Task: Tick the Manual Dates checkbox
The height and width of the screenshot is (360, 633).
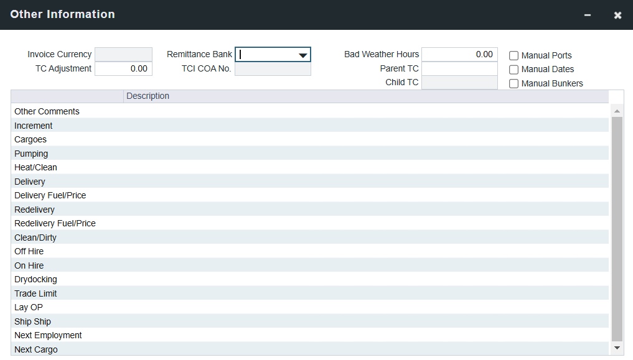Action: [514, 70]
